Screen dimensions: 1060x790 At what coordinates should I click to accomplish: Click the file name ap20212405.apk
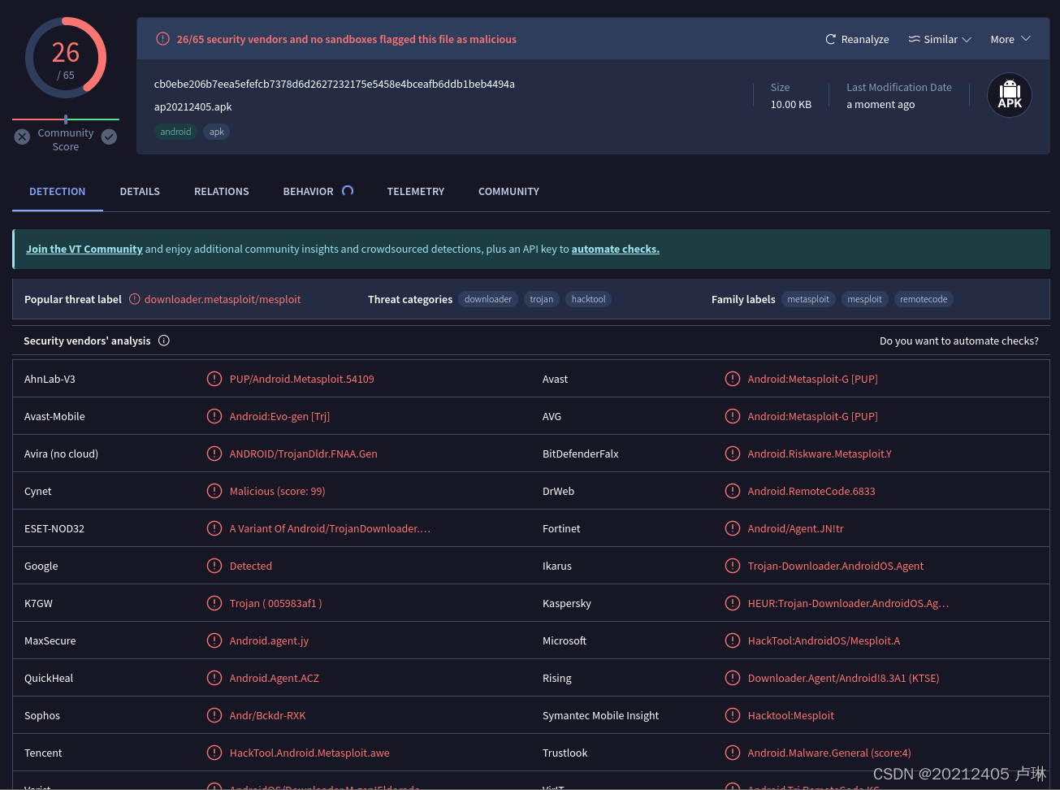pos(193,106)
